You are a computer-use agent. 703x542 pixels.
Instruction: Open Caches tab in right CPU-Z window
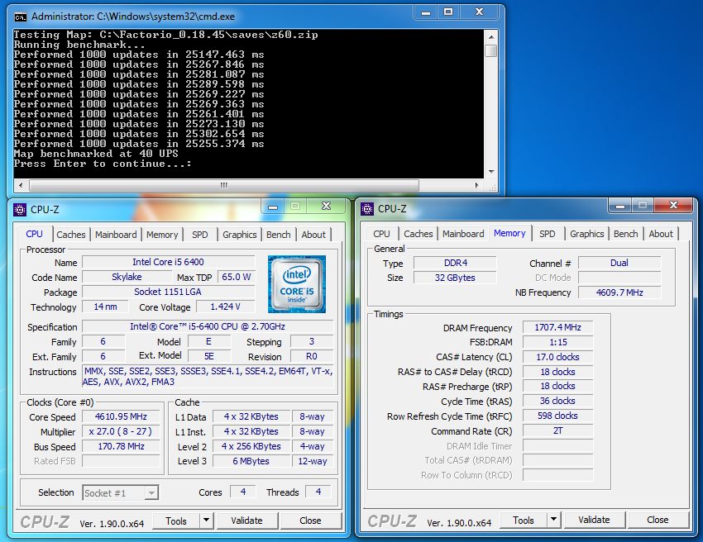418,234
